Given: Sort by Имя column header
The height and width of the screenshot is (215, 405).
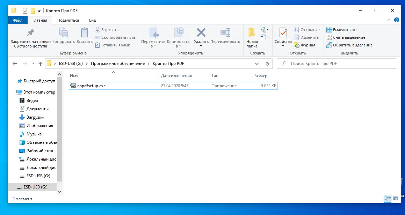Looking at the screenshot, I should (x=113, y=76).
